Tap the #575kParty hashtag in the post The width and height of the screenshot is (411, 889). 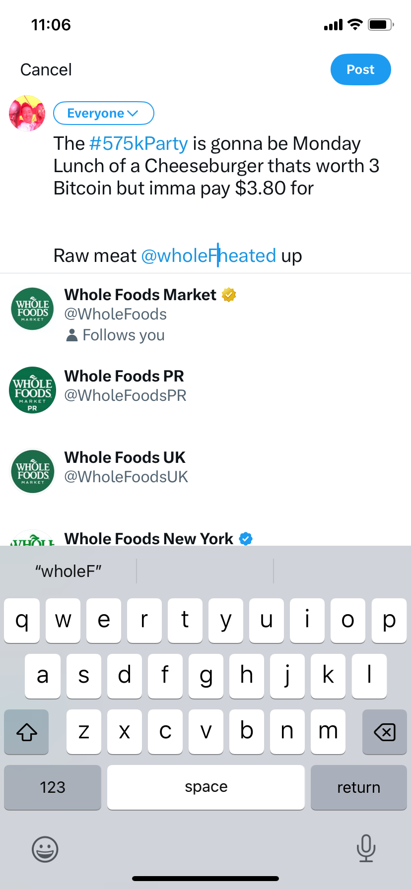click(138, 143)
